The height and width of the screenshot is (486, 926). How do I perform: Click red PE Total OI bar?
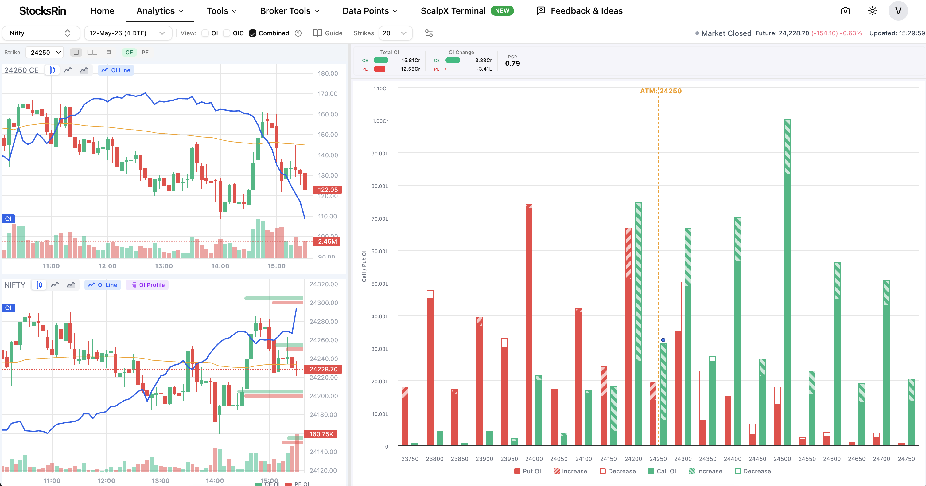tap(379, 69)
